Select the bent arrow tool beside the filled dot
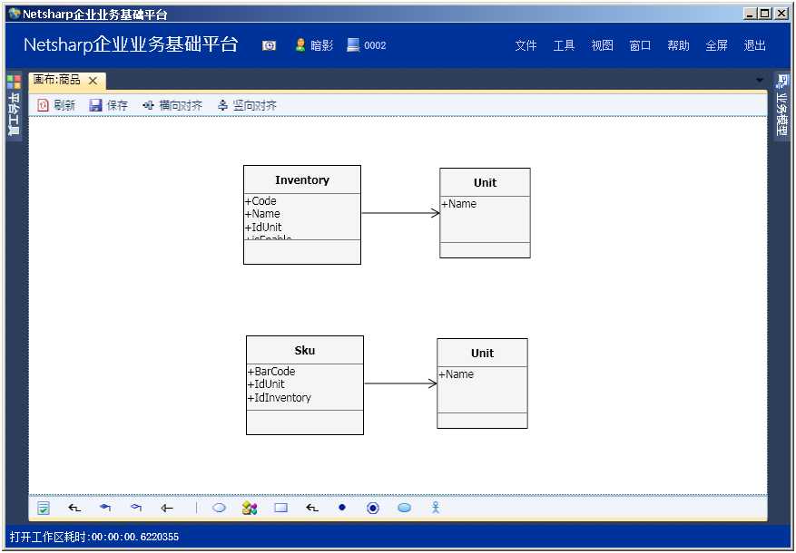Screen dimensions: 796x553 (312, 508)
